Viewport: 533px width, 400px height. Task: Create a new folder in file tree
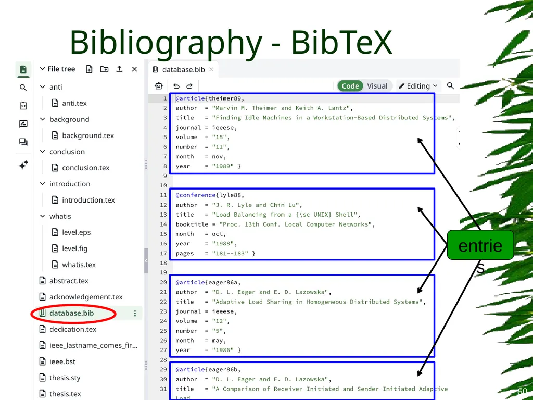pos(104,69)
